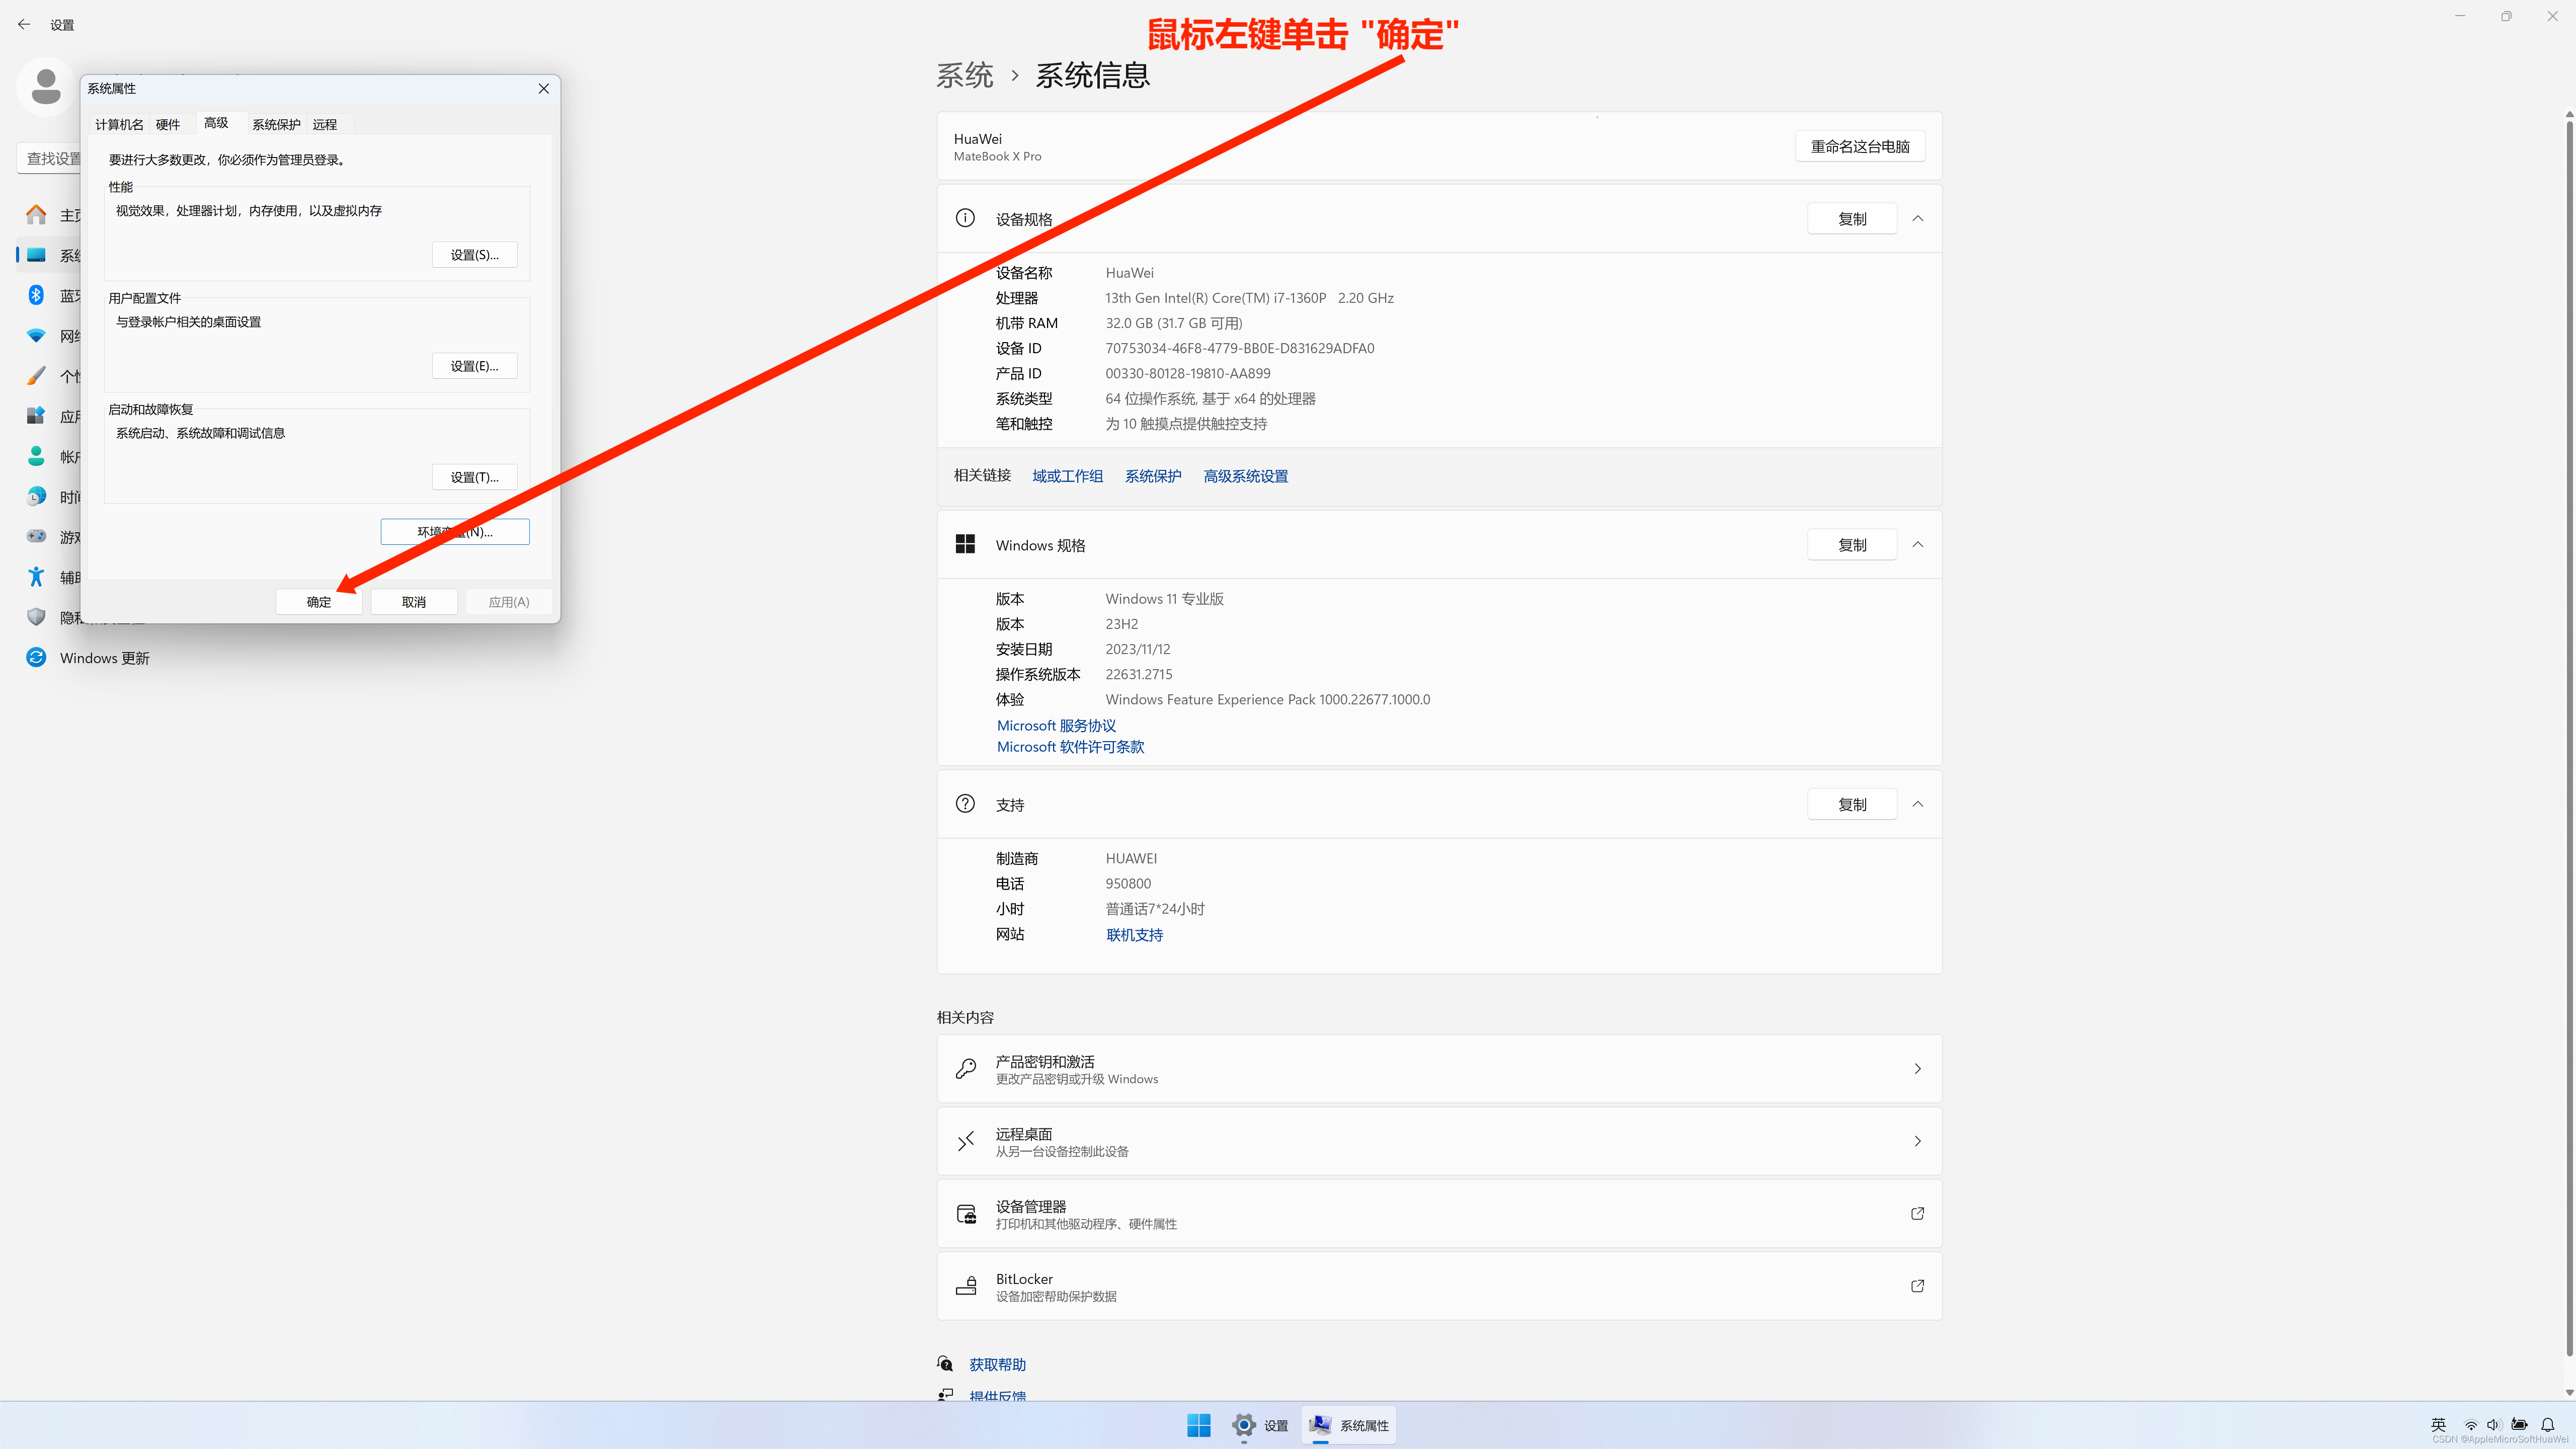Open Windows 更新 from the sidebar
Image resolution: width=2576 pixels, height=1449 pixels.
point(103,657)
